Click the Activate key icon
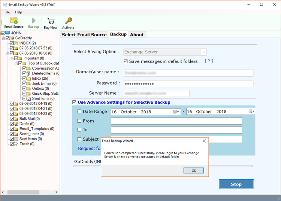 click(68, 21)
